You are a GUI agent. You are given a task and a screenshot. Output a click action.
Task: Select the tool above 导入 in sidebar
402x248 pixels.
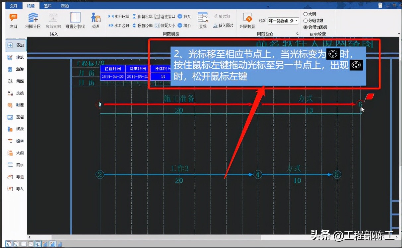click(16, 176)
